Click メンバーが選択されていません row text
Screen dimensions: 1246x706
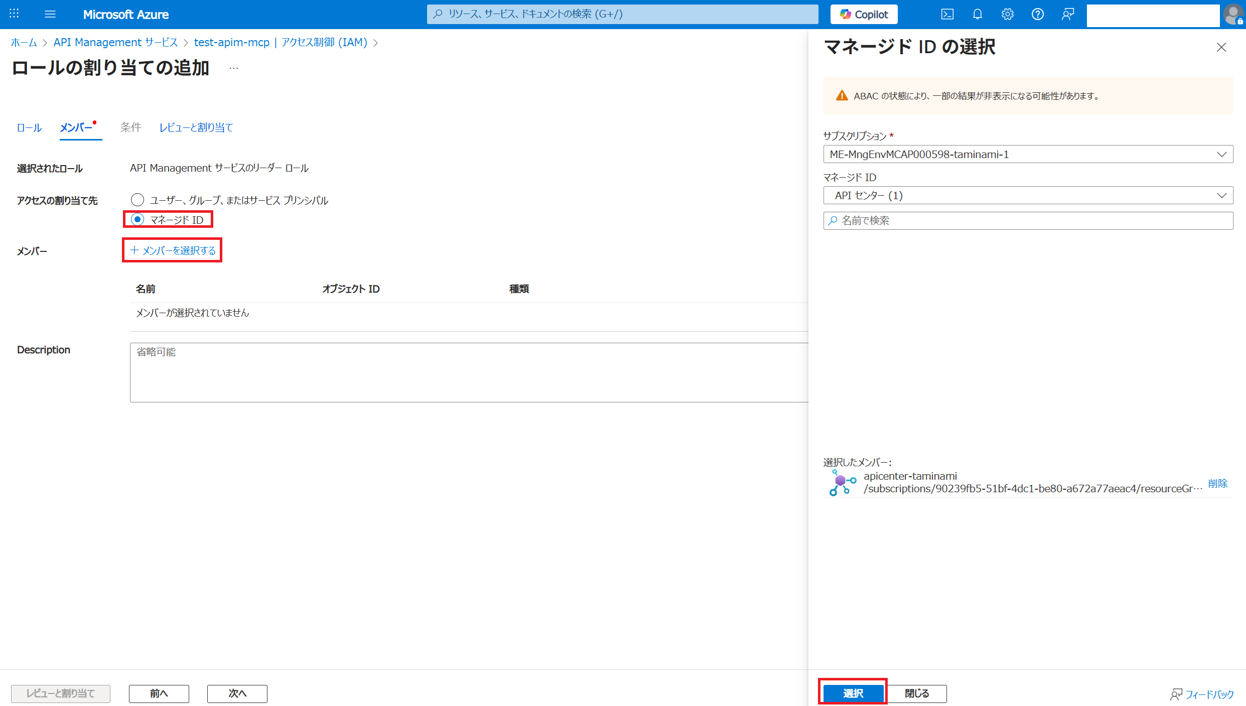[x=192, y=313]
